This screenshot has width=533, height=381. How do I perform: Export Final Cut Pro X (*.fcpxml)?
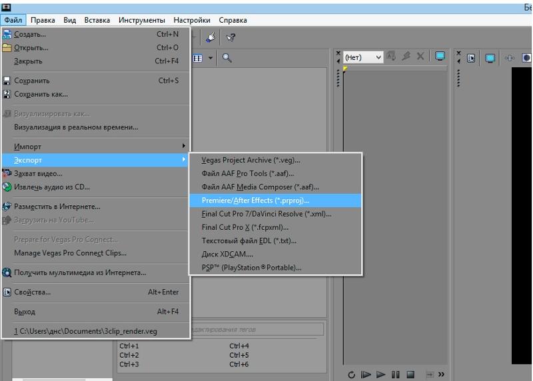(275, 227)
